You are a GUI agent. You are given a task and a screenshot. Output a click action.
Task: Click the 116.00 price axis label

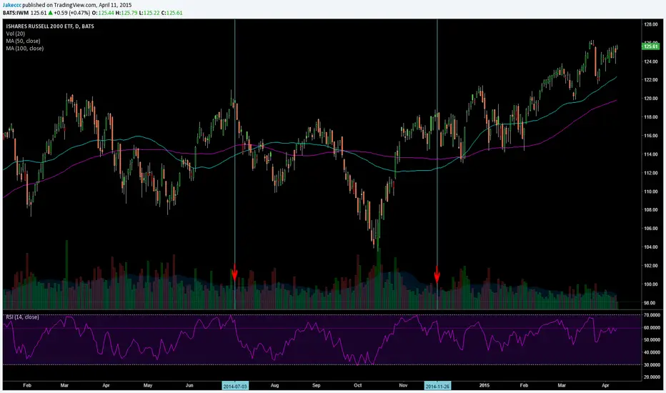(x=651, y=136)
